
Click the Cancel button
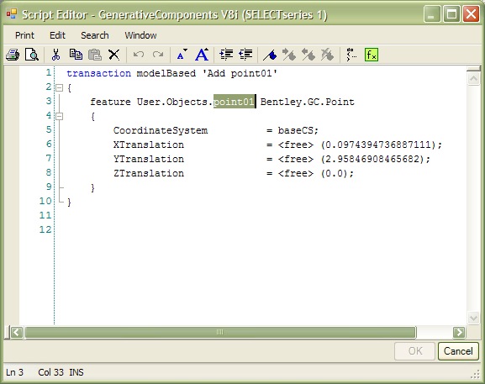pos(458,351)
